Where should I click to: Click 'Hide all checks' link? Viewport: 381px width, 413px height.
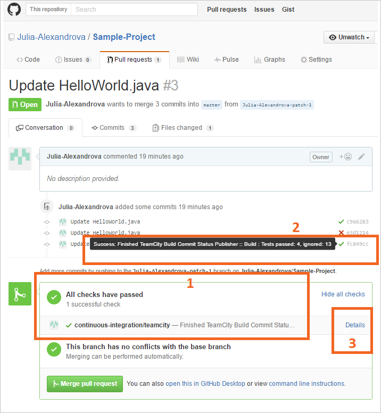click(343, 294)
